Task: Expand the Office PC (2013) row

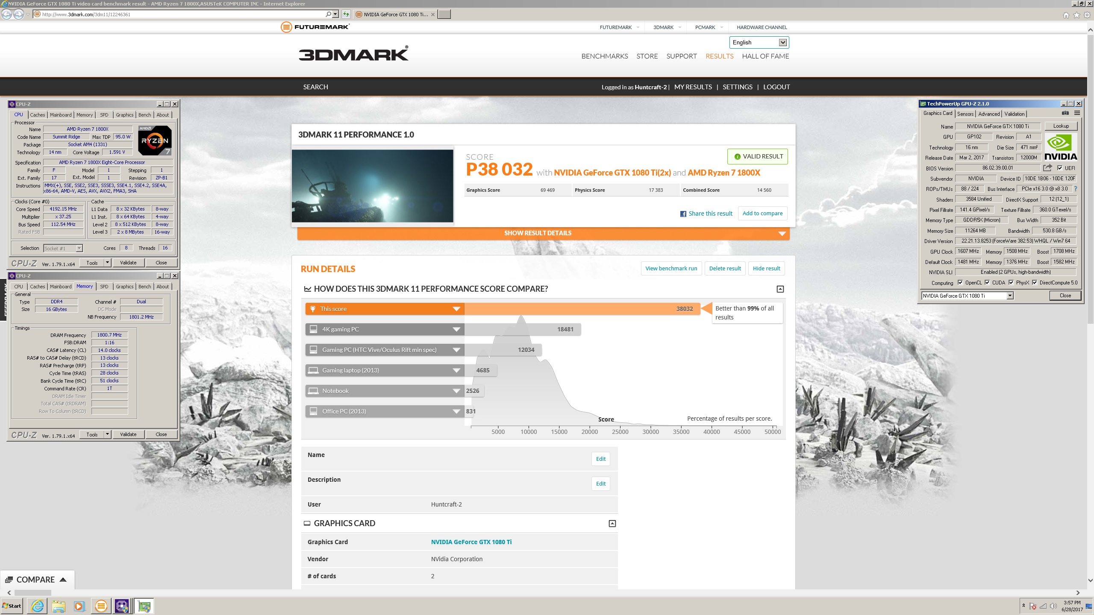Action: (456, 411)
